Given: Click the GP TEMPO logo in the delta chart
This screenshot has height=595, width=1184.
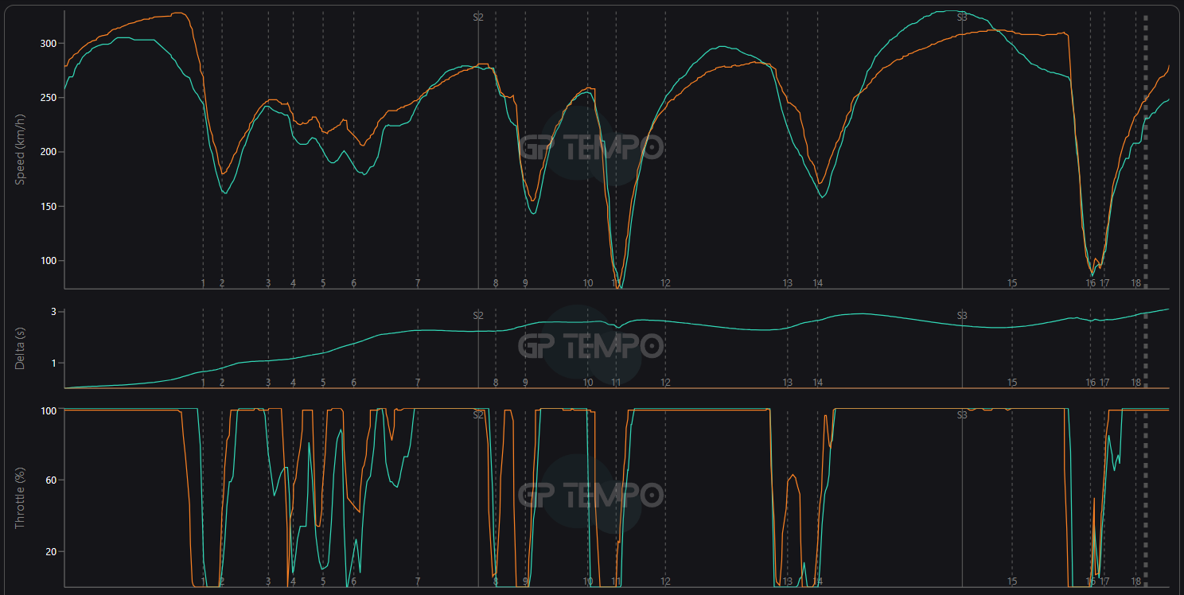Looking at the screenshot, I should (x=590, y=346).
